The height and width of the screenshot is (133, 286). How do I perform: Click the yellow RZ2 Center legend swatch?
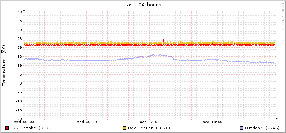[125, 128]
